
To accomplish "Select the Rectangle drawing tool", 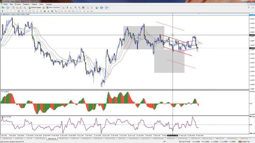I will [x=52, y=11].
